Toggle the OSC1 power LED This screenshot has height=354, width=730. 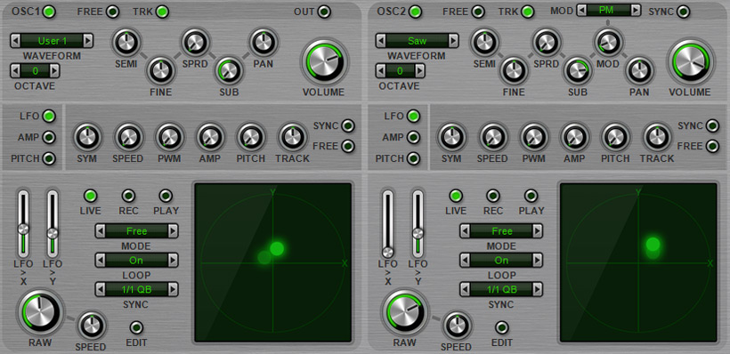tap(48, 12)
